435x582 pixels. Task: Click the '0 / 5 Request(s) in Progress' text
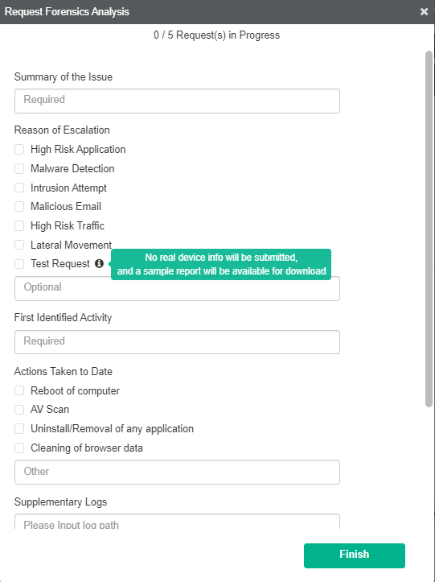coord(216,35)
